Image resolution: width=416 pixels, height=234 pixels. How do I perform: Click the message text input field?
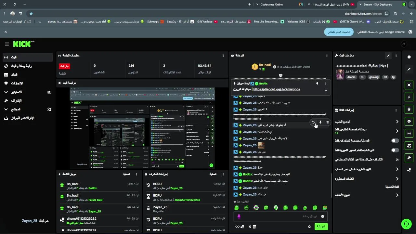click(x=280, y=216)
